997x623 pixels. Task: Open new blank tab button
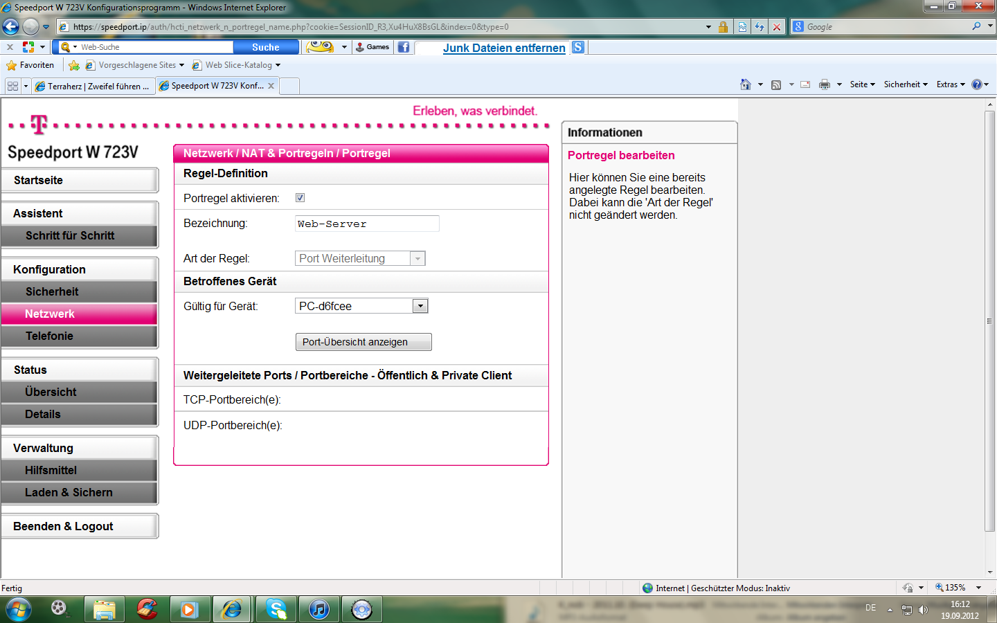pyautogui.click(x=289, y=86)
